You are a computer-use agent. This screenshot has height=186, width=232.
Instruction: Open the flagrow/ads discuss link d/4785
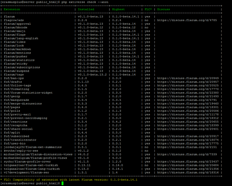187,20
